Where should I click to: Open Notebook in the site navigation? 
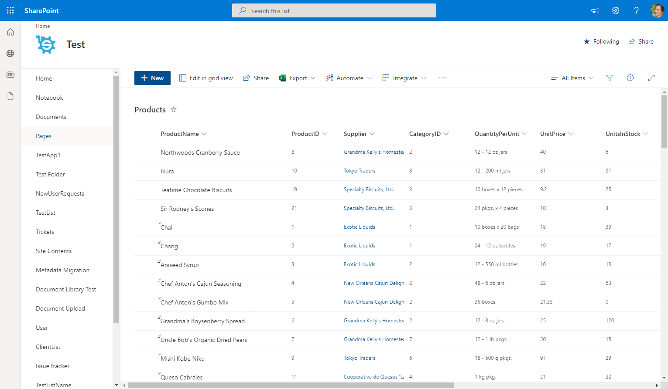[x=49, y=98]
